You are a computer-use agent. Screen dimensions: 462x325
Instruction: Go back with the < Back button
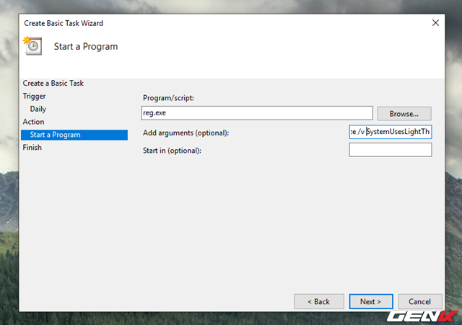[x=319, y=301]
